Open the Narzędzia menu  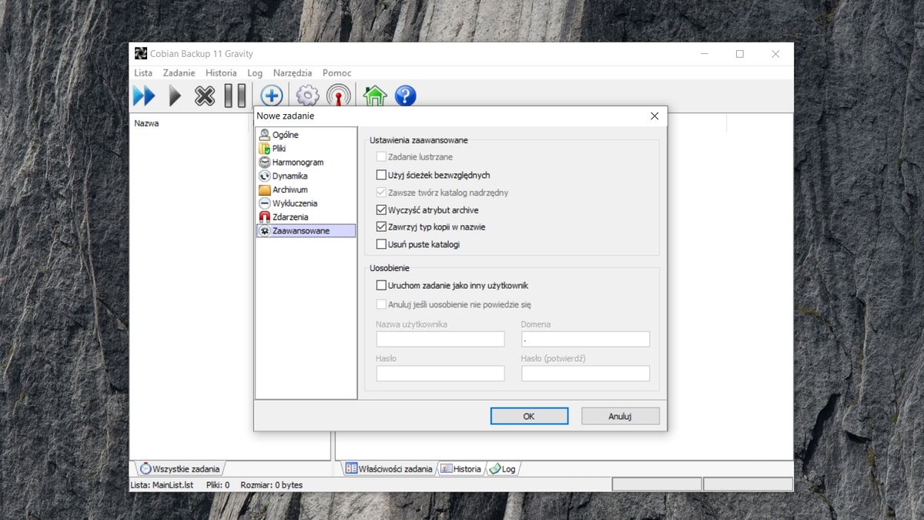click(x=292, y=72)
